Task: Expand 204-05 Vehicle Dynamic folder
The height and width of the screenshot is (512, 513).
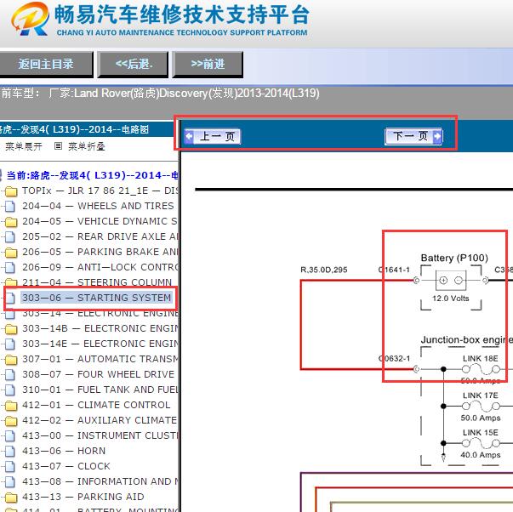Action: 100,221
